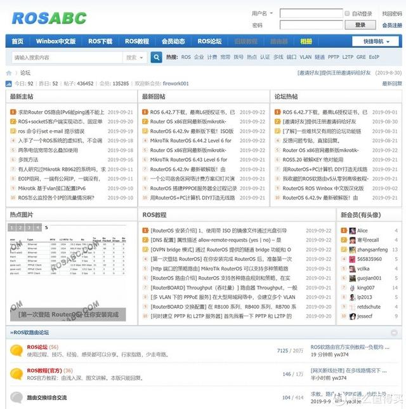Click the ROS教程(官方) yellow bubble icon
The image size is (406, 409).
(16, 374)
